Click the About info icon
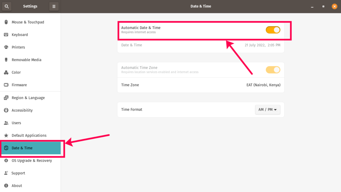Screen dimensions: 341x192 pos(6,185)
